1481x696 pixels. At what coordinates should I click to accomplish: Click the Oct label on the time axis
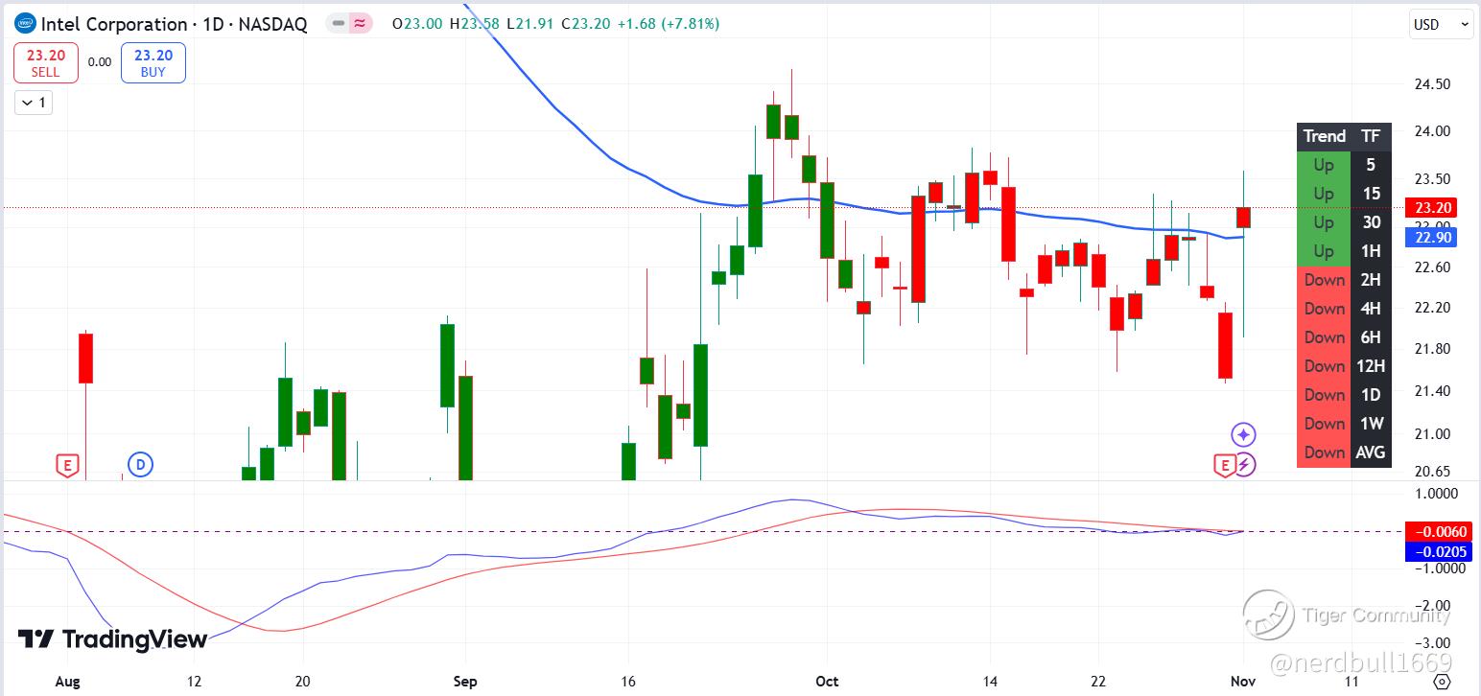[827, 682]
